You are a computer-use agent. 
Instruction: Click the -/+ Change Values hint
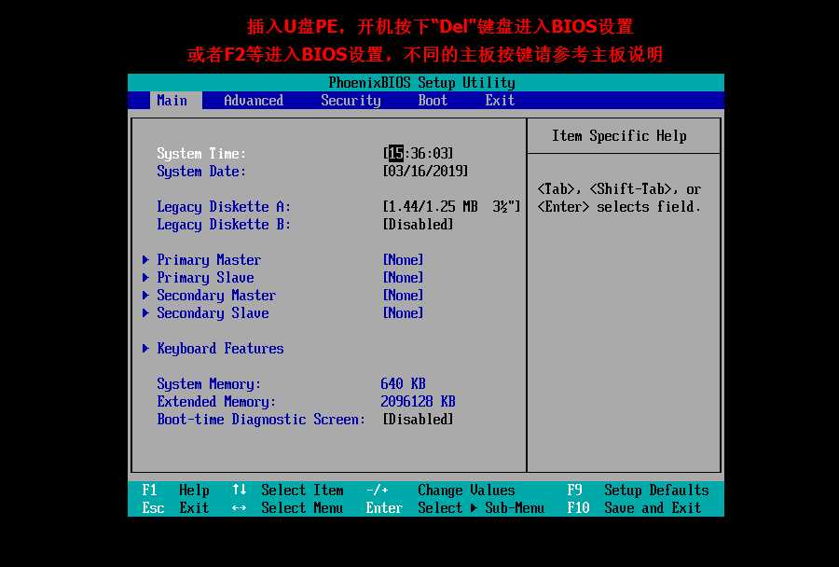[440, 490]
